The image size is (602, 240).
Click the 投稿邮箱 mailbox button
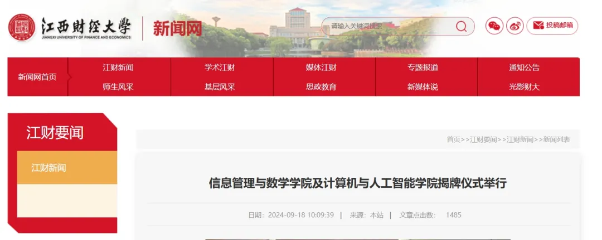pos(552,26)
